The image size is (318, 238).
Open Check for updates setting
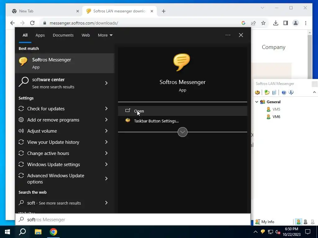(65, 109)
